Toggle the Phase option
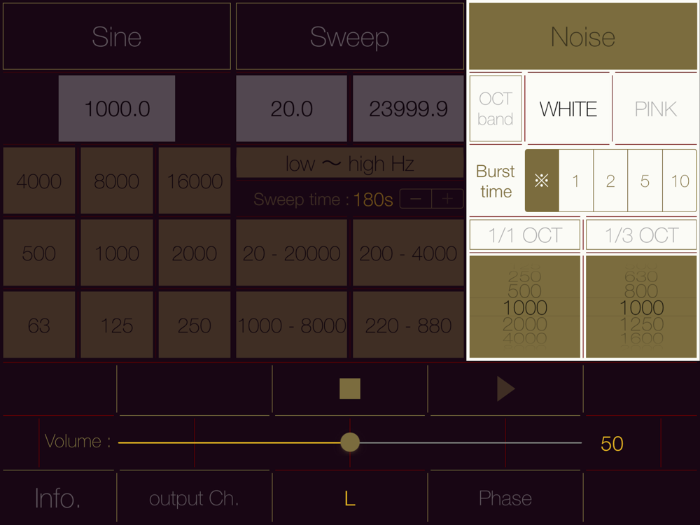 click(505, 498)
